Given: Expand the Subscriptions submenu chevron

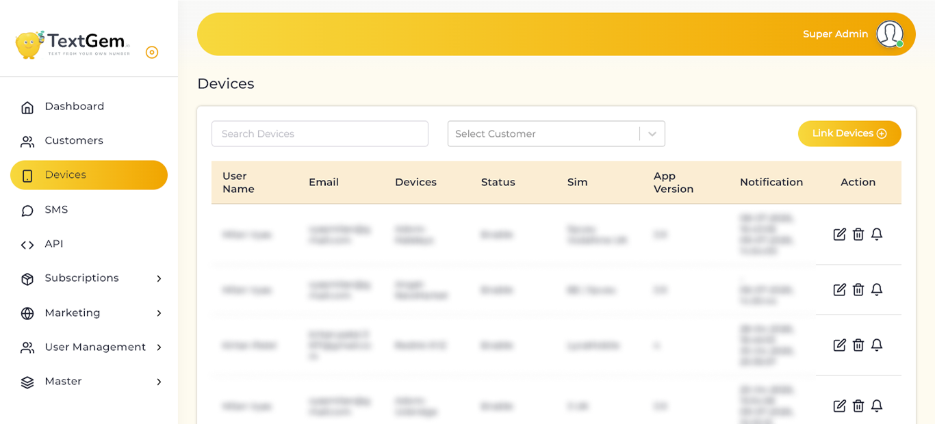Looking at the screenshot, I should 159,278.
